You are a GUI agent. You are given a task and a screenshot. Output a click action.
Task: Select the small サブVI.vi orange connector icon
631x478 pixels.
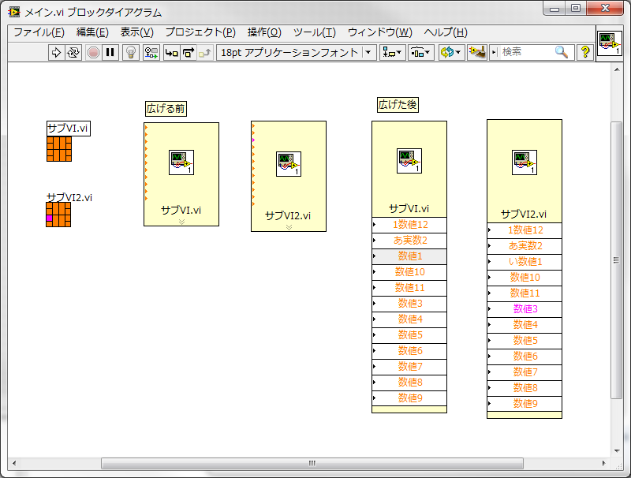tap(59, 149)
